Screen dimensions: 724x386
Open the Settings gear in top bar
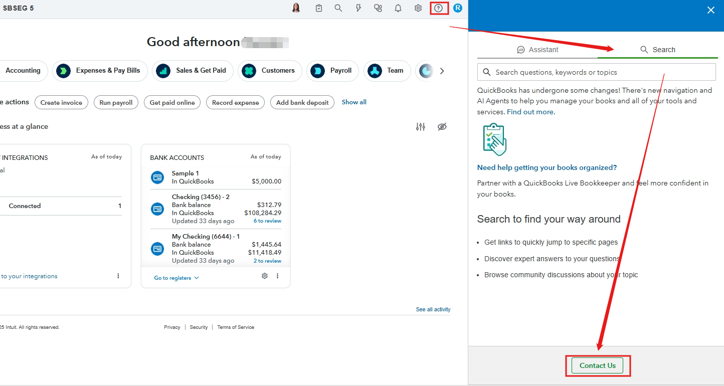pos(418,8)
